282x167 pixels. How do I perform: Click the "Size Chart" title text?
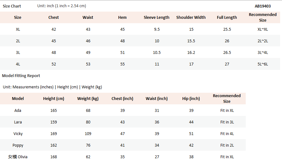pyautogui.click(x=12, y=6)
